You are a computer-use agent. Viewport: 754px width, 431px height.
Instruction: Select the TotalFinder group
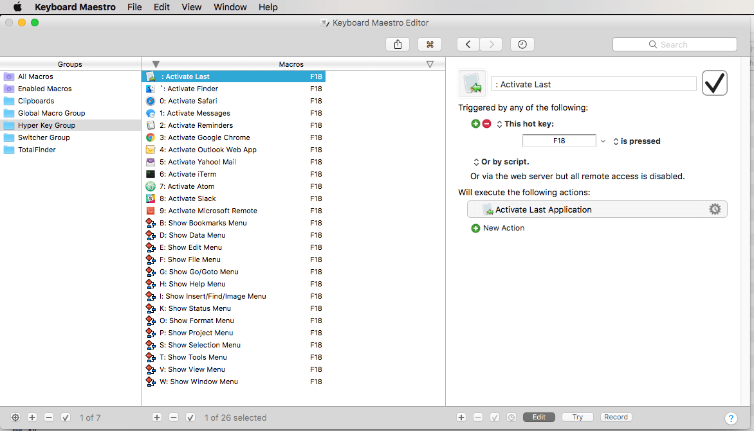point(70,150)
